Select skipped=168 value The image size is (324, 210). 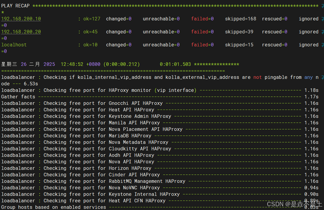pos(240,19)
